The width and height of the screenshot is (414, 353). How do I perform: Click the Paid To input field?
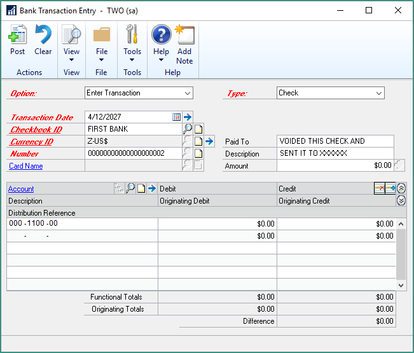coord(335,141)
